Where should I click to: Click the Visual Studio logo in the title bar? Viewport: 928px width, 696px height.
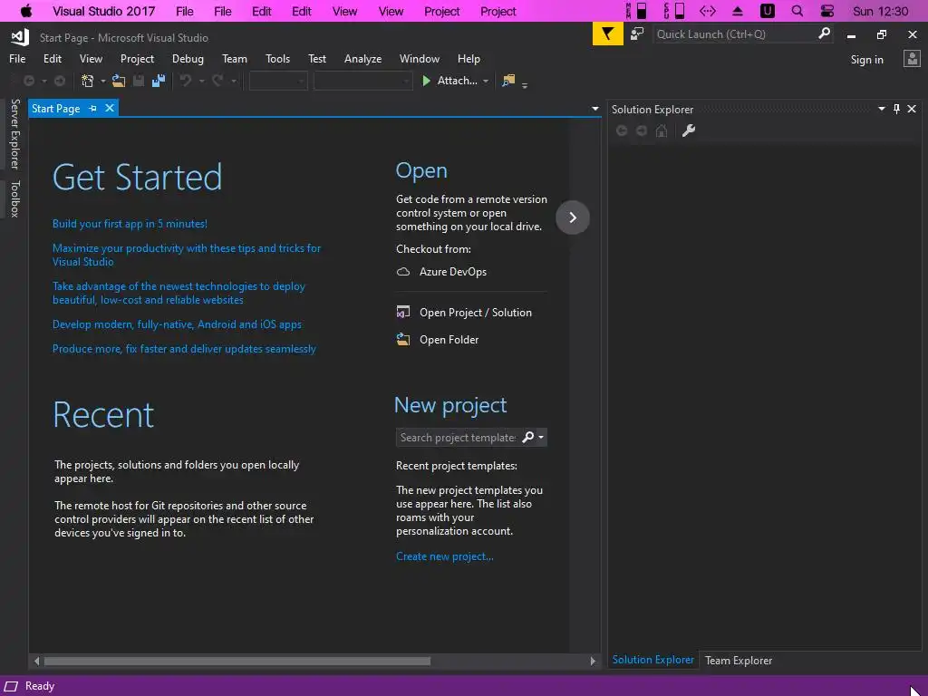(20, 37)
